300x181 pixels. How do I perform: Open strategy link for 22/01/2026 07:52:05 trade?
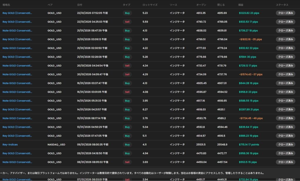[x=17, y=13]
